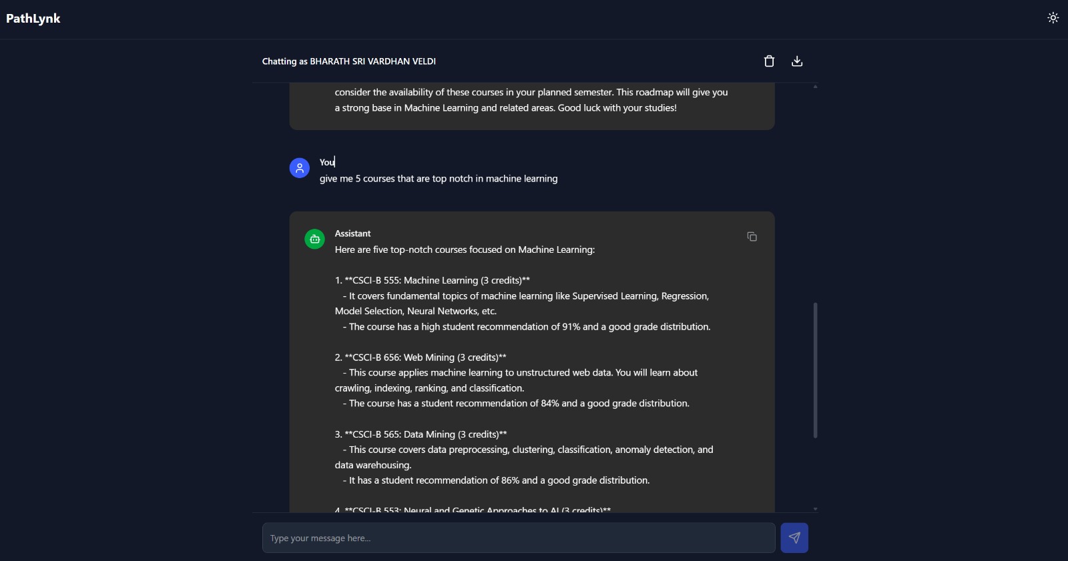The width and height of the screenshot is (1068, 561).
Task: Open the PathLynk home logo
Action: pyautogui.click(x=33, y=18)
